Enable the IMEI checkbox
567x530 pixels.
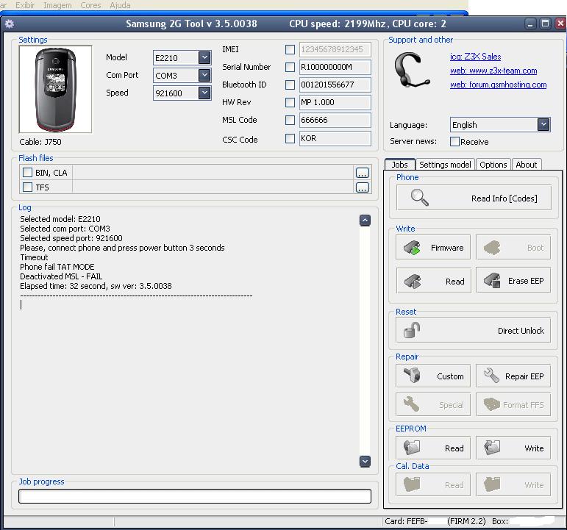click(290, 49)
